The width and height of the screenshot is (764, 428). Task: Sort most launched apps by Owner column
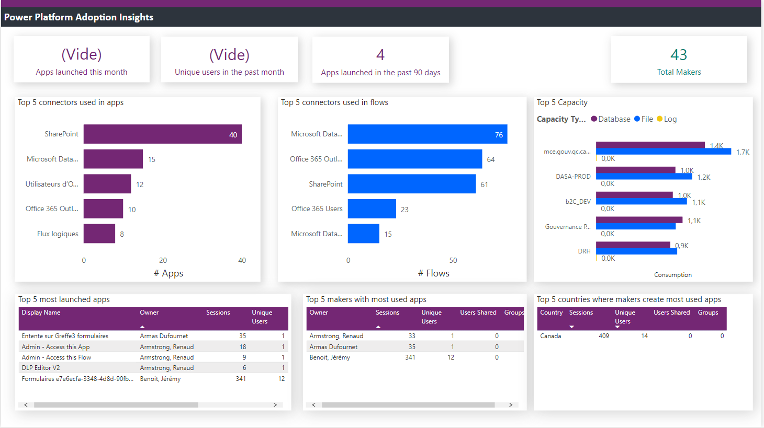[149, 313]
